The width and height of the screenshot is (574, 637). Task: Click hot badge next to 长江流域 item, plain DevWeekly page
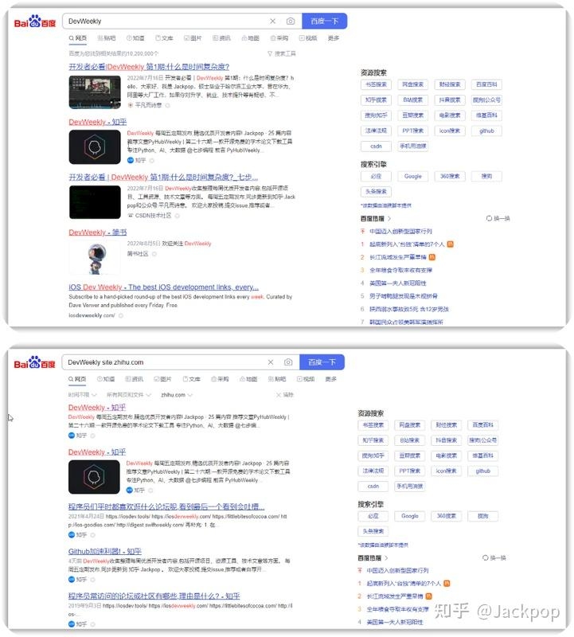coord(431,257)
